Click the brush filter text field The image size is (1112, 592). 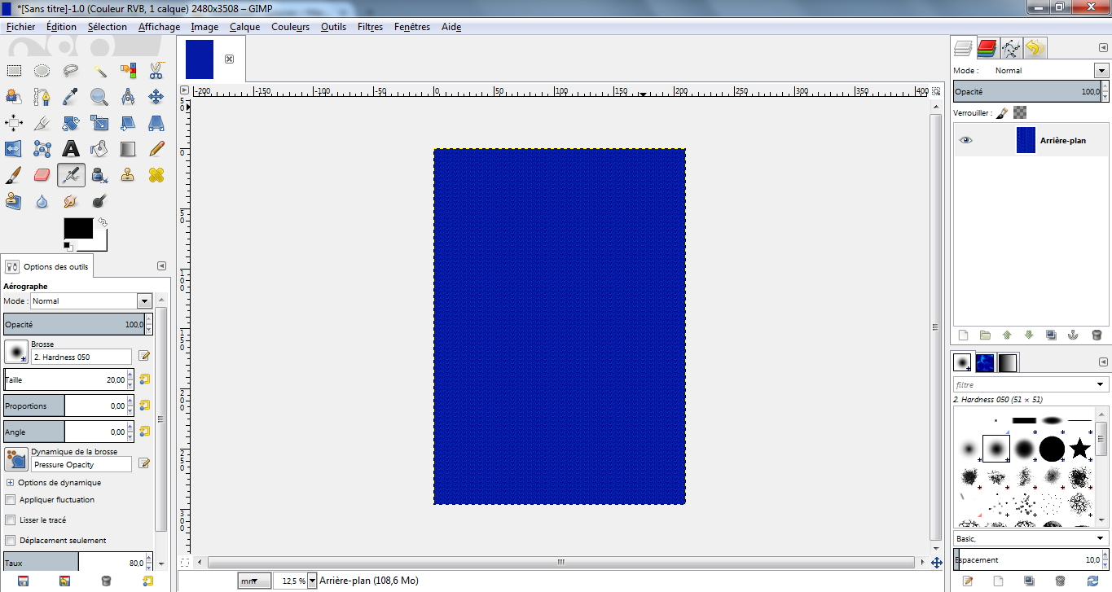click(1022, 384)
